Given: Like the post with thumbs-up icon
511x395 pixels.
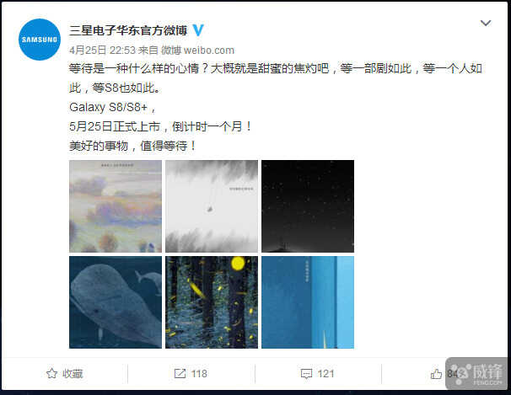Looking at the screenshot, I should coord(436,374).
